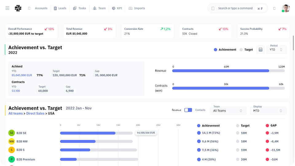Select the B2B SE row label
This screenshot has width=295, height=166.
pyautogui.click(x=22, y=133)
